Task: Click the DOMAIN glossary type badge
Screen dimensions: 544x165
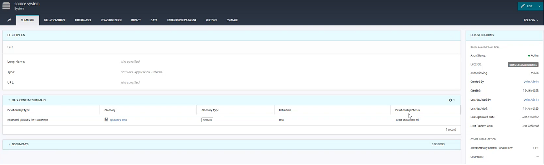Action: tap(207, 120)
